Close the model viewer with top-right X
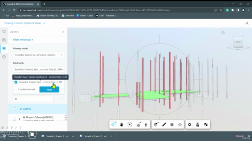 247,23
